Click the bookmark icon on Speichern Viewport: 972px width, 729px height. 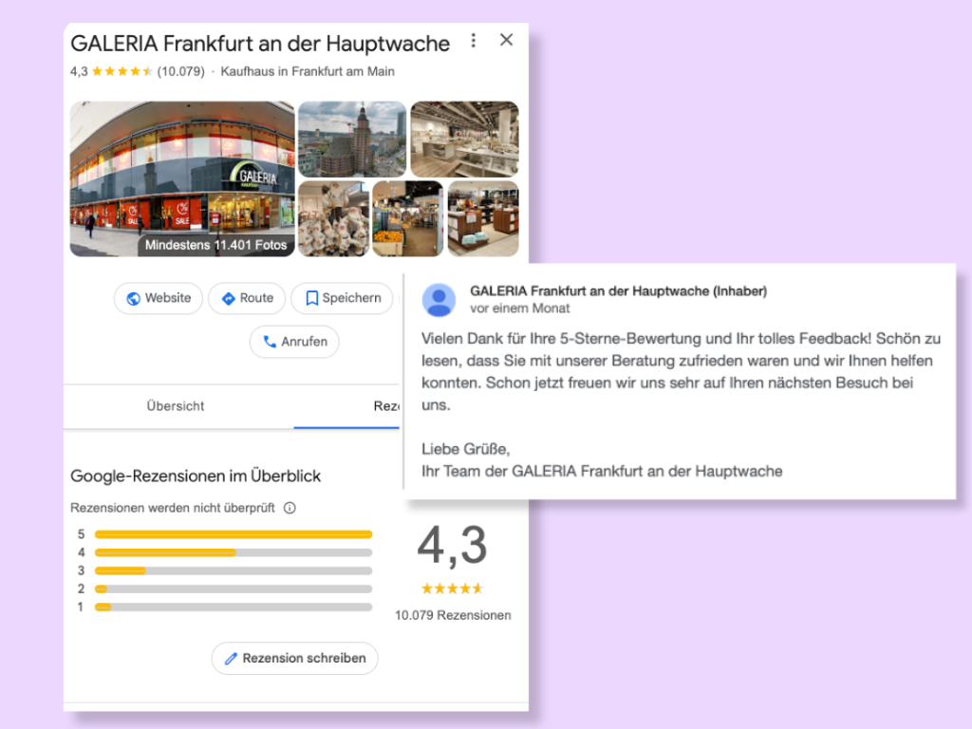tap(311, 299)
